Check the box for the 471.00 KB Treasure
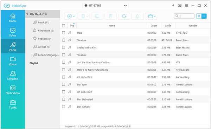Image resolution: width=211 pixels, height=129 pixels. [x=64, y=40]
